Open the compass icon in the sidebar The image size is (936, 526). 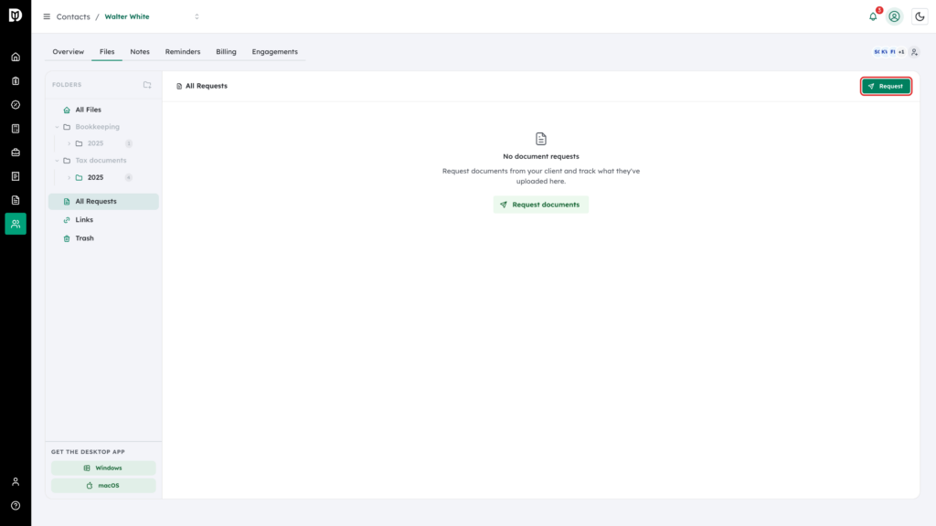click(x=16, y=105)
